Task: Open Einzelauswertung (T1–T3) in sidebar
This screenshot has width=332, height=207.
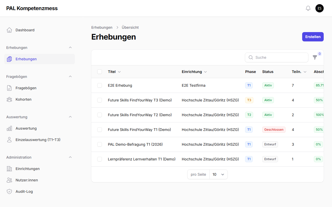Action: (39, 140)
